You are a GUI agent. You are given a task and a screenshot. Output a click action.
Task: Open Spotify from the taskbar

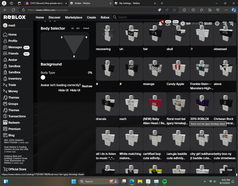[165, 181]
